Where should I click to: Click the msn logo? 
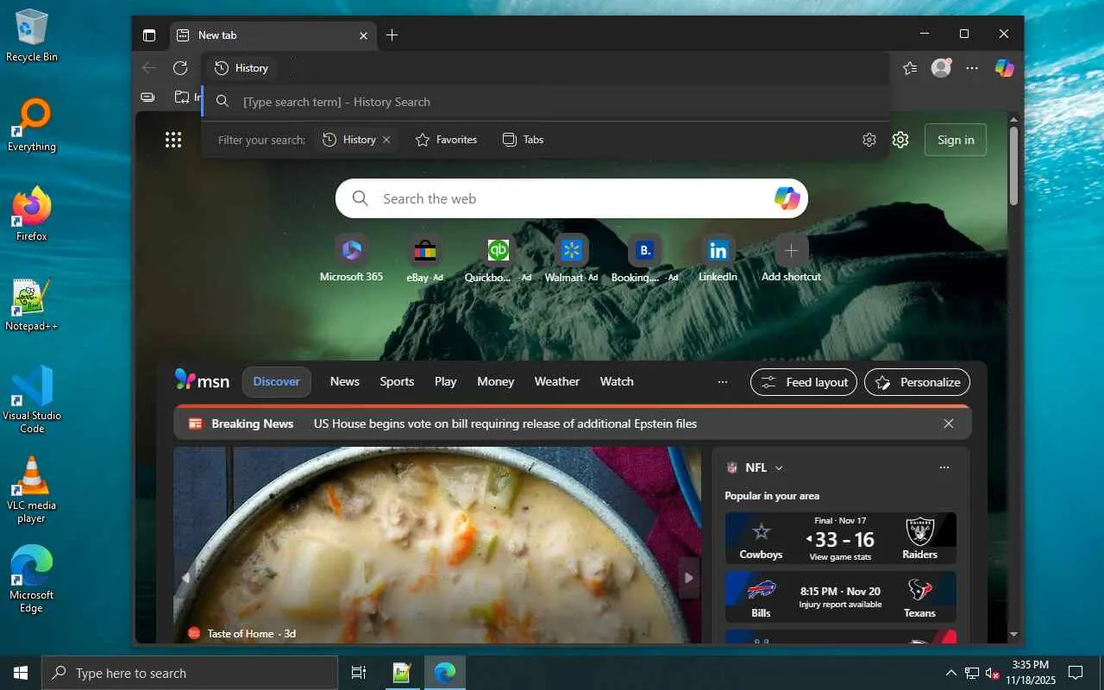202,380
